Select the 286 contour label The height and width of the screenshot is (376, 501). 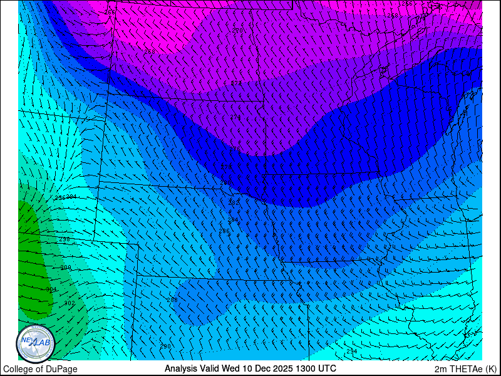(224, 231)
